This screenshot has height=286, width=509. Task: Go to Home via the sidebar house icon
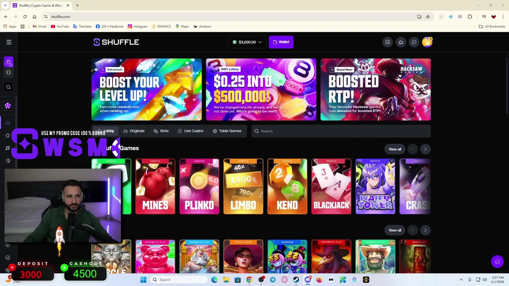8,123
